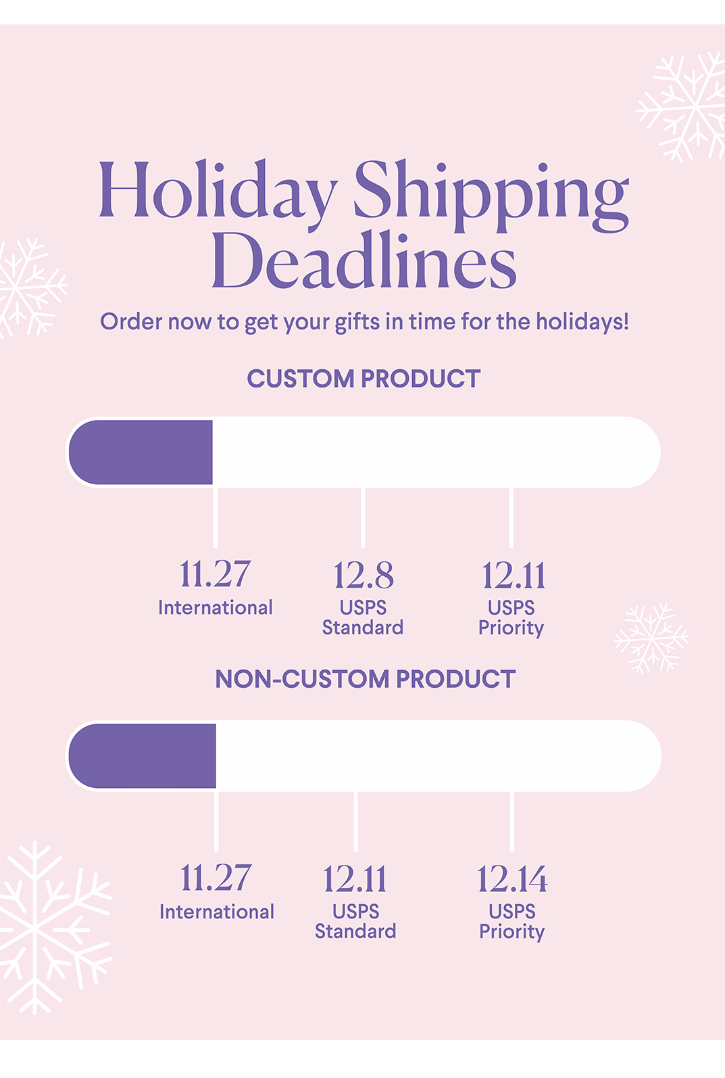Click the 'Order now' subtitle text
The width and height of the screenshot is (725, 1078).
pyautogui.click(x=364, y=322)
